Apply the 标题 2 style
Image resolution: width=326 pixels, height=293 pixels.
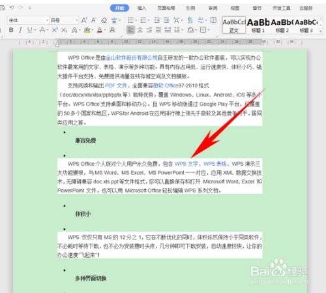(282, 25)
